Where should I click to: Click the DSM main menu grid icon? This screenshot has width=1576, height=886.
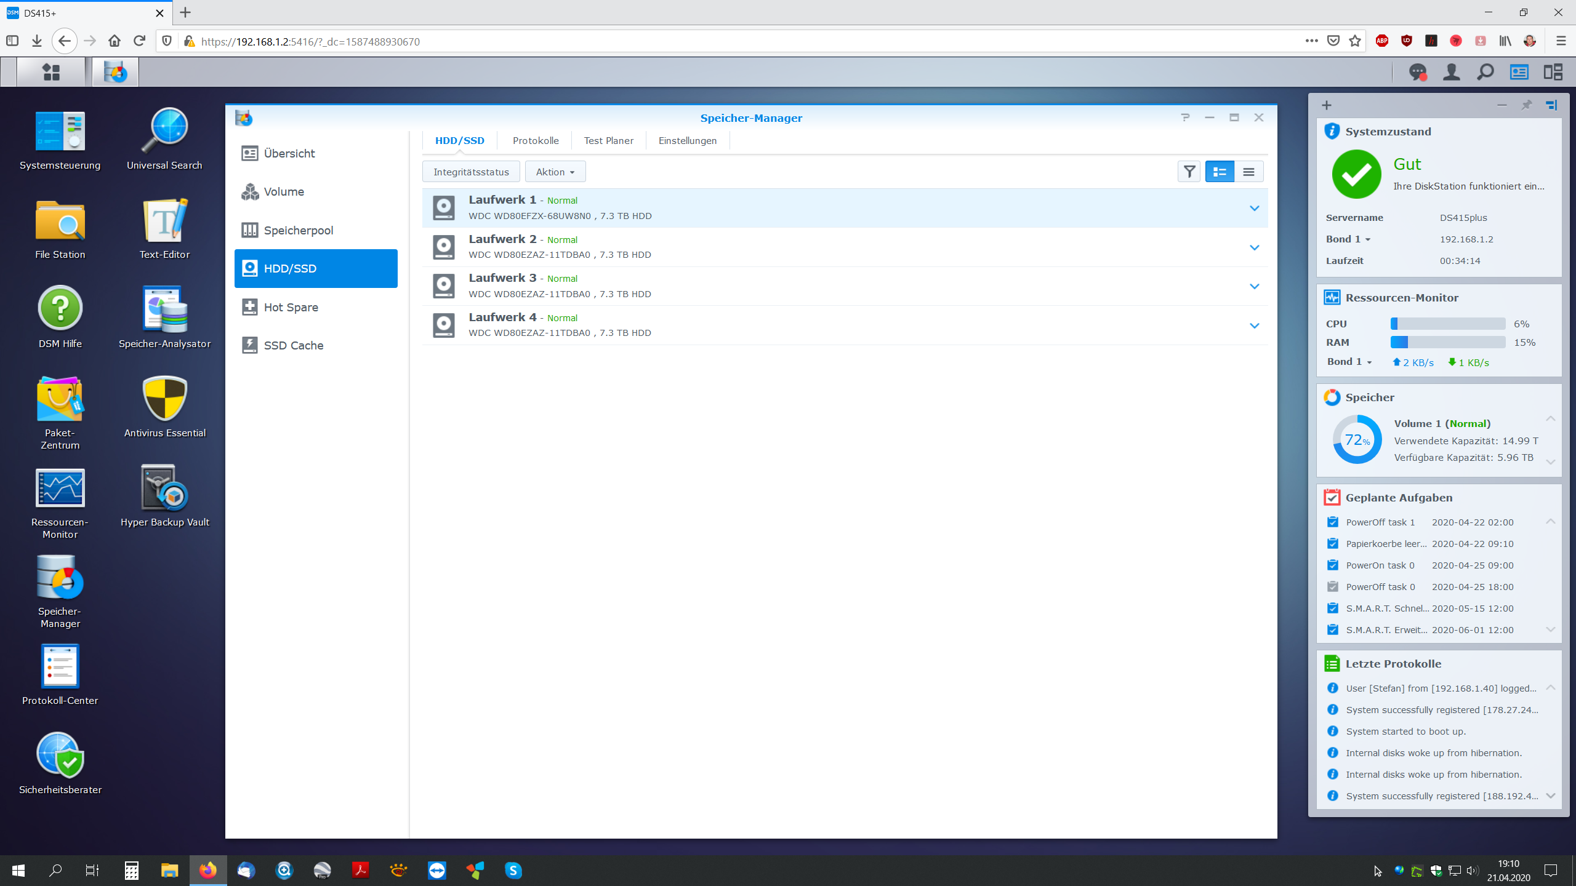[x=51, y=73]
